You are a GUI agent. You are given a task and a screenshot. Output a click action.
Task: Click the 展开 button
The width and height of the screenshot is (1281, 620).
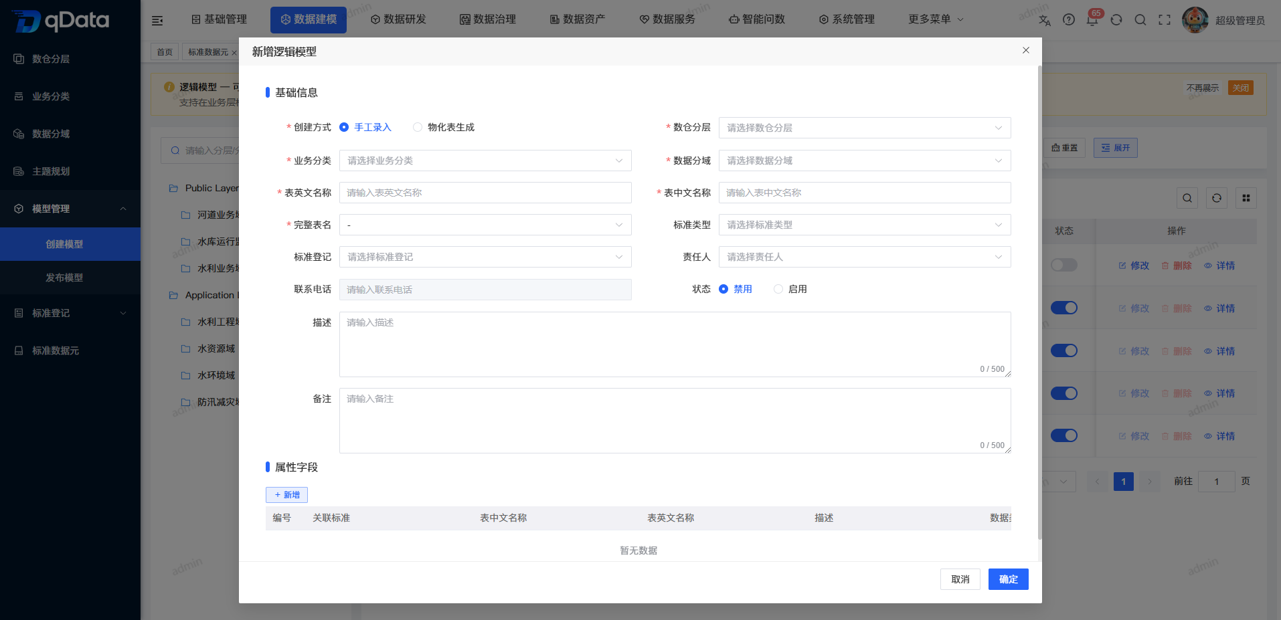point(1116,148)
